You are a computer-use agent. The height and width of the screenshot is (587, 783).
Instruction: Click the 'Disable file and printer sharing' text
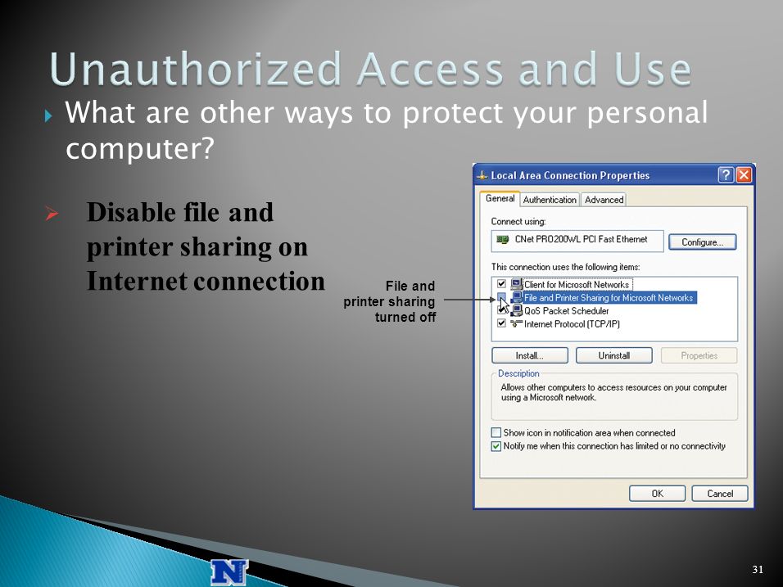206,246
